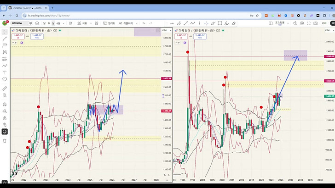Expand the indicator favorites dropdown arrow
Image resolution: width=335 pixels, height=188 pixels.
pyautogui.click(x=91, y=23)
